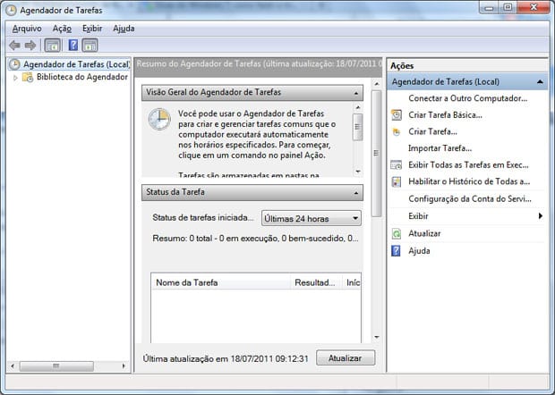
Task: Toggle the Action pane toolbar icon
Action: click(90, 46)
